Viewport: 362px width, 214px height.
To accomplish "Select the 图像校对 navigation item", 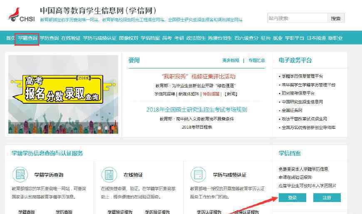I will point(129,38).
